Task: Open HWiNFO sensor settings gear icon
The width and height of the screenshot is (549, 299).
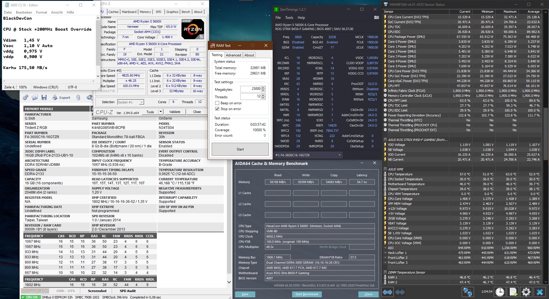Action: click(x=526, y=292)
